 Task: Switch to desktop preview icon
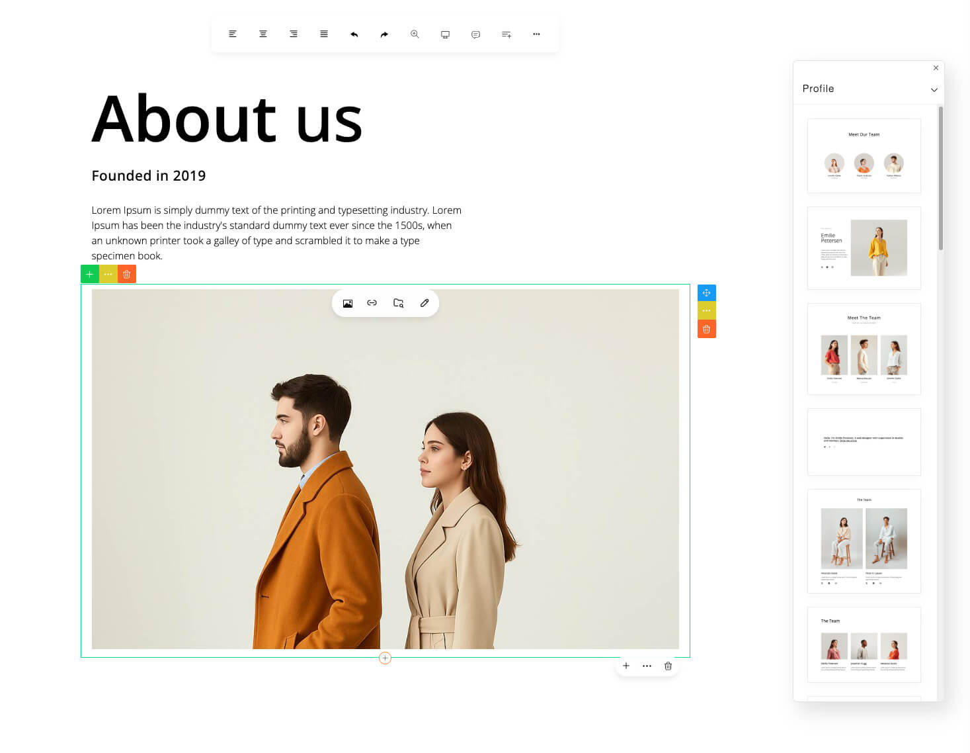(x=445, y=34)
